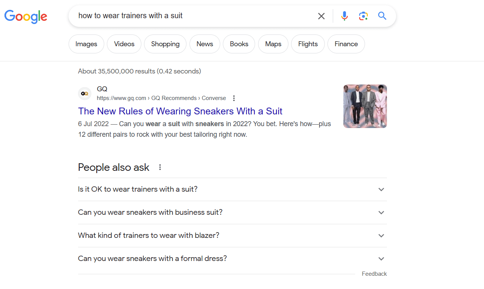Expand 'Is it OK to wear trainers with a suit?'
The height and width of the screenshot is (289, 484).
click(232, 189)
